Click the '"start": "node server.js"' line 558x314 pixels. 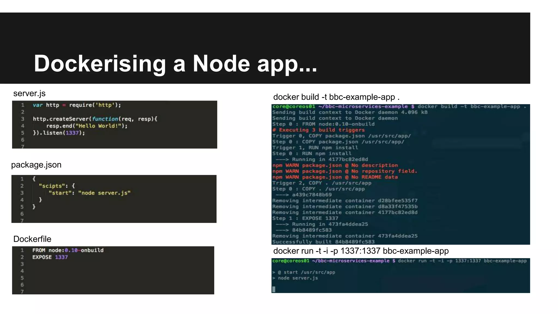click(90, 193)
